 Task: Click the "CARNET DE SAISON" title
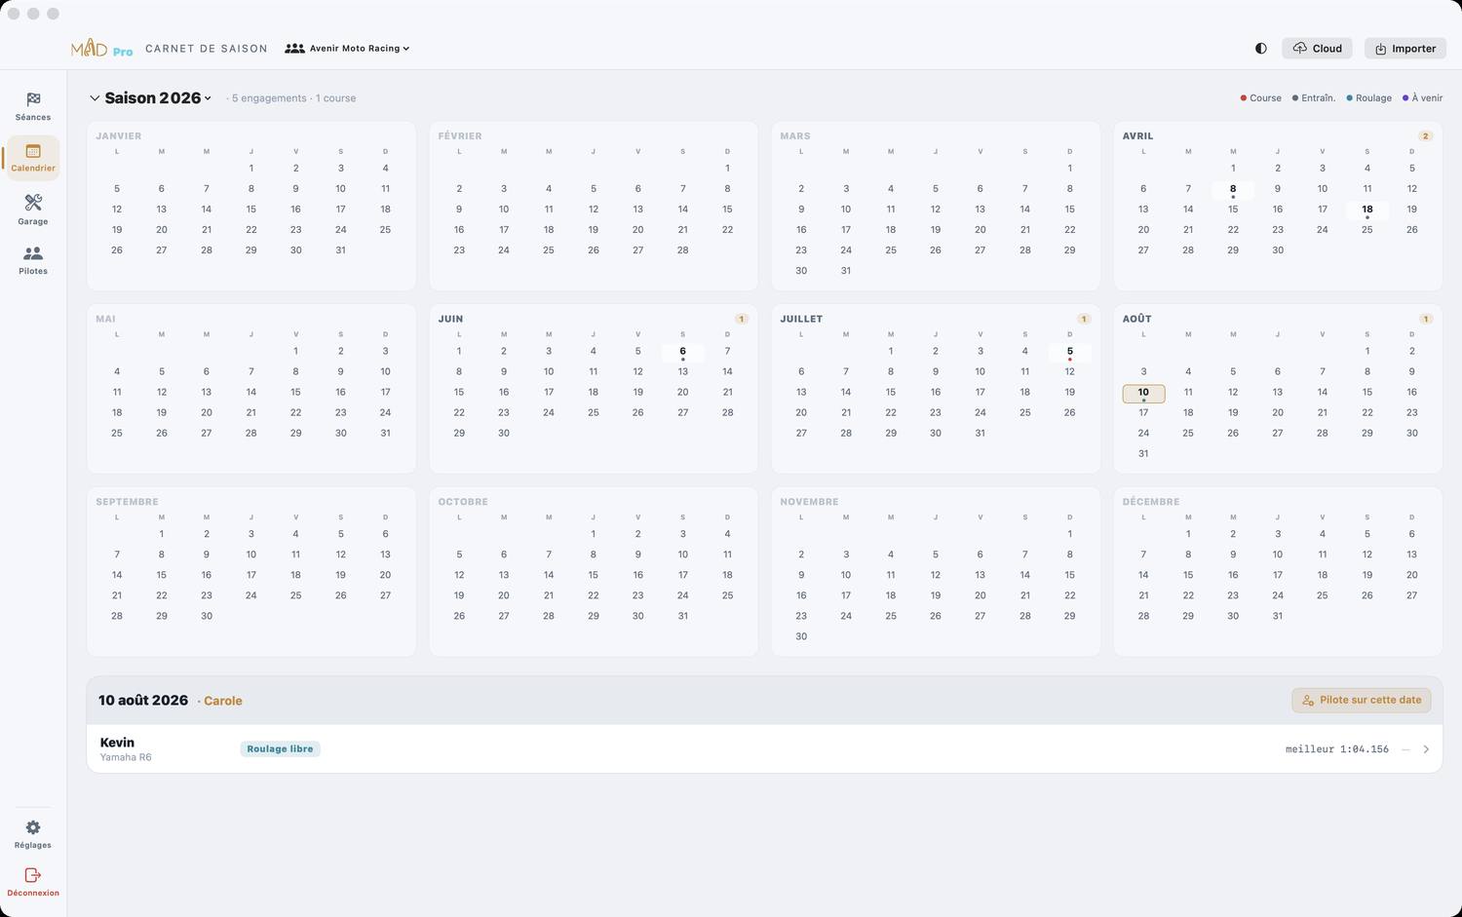click(x=207, y=49)
